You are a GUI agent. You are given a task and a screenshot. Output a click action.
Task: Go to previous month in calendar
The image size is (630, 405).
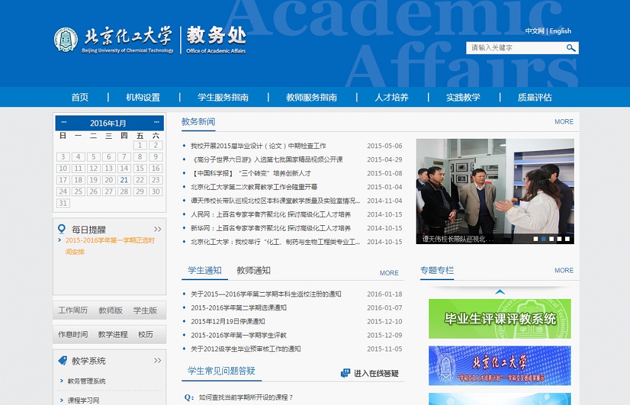tap(64, 122)
